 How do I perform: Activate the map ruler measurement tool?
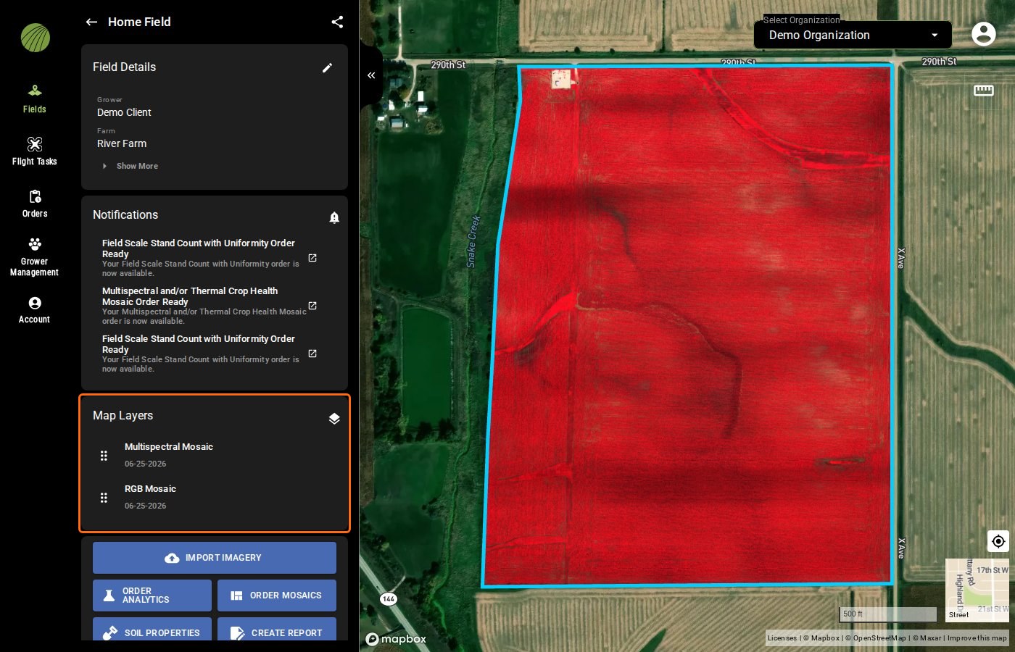[x=984, y=90]
